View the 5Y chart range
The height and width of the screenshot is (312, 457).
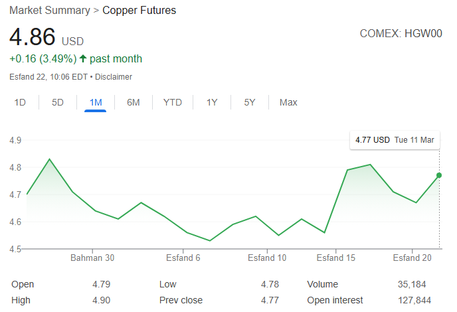coord(250,102)
